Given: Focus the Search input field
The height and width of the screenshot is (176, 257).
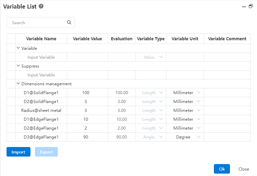Looking at the screenshot, I should (41, 23).
